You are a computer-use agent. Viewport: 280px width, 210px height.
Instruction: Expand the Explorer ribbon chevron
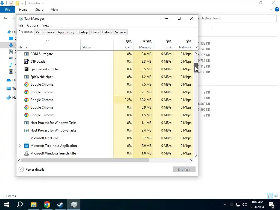[271, 10]
